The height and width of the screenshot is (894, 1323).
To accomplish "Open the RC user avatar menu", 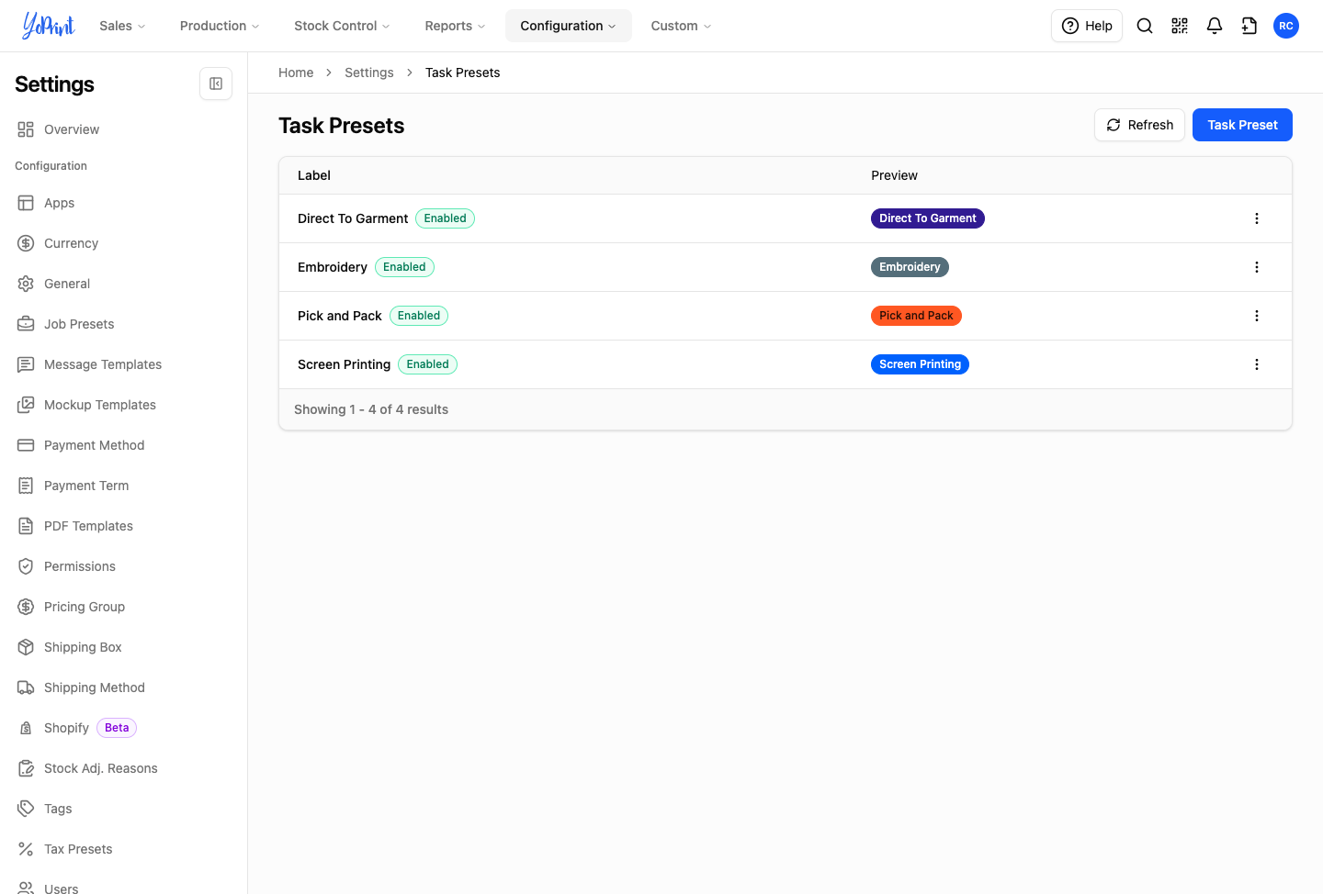I will [x=1286, y=26].
